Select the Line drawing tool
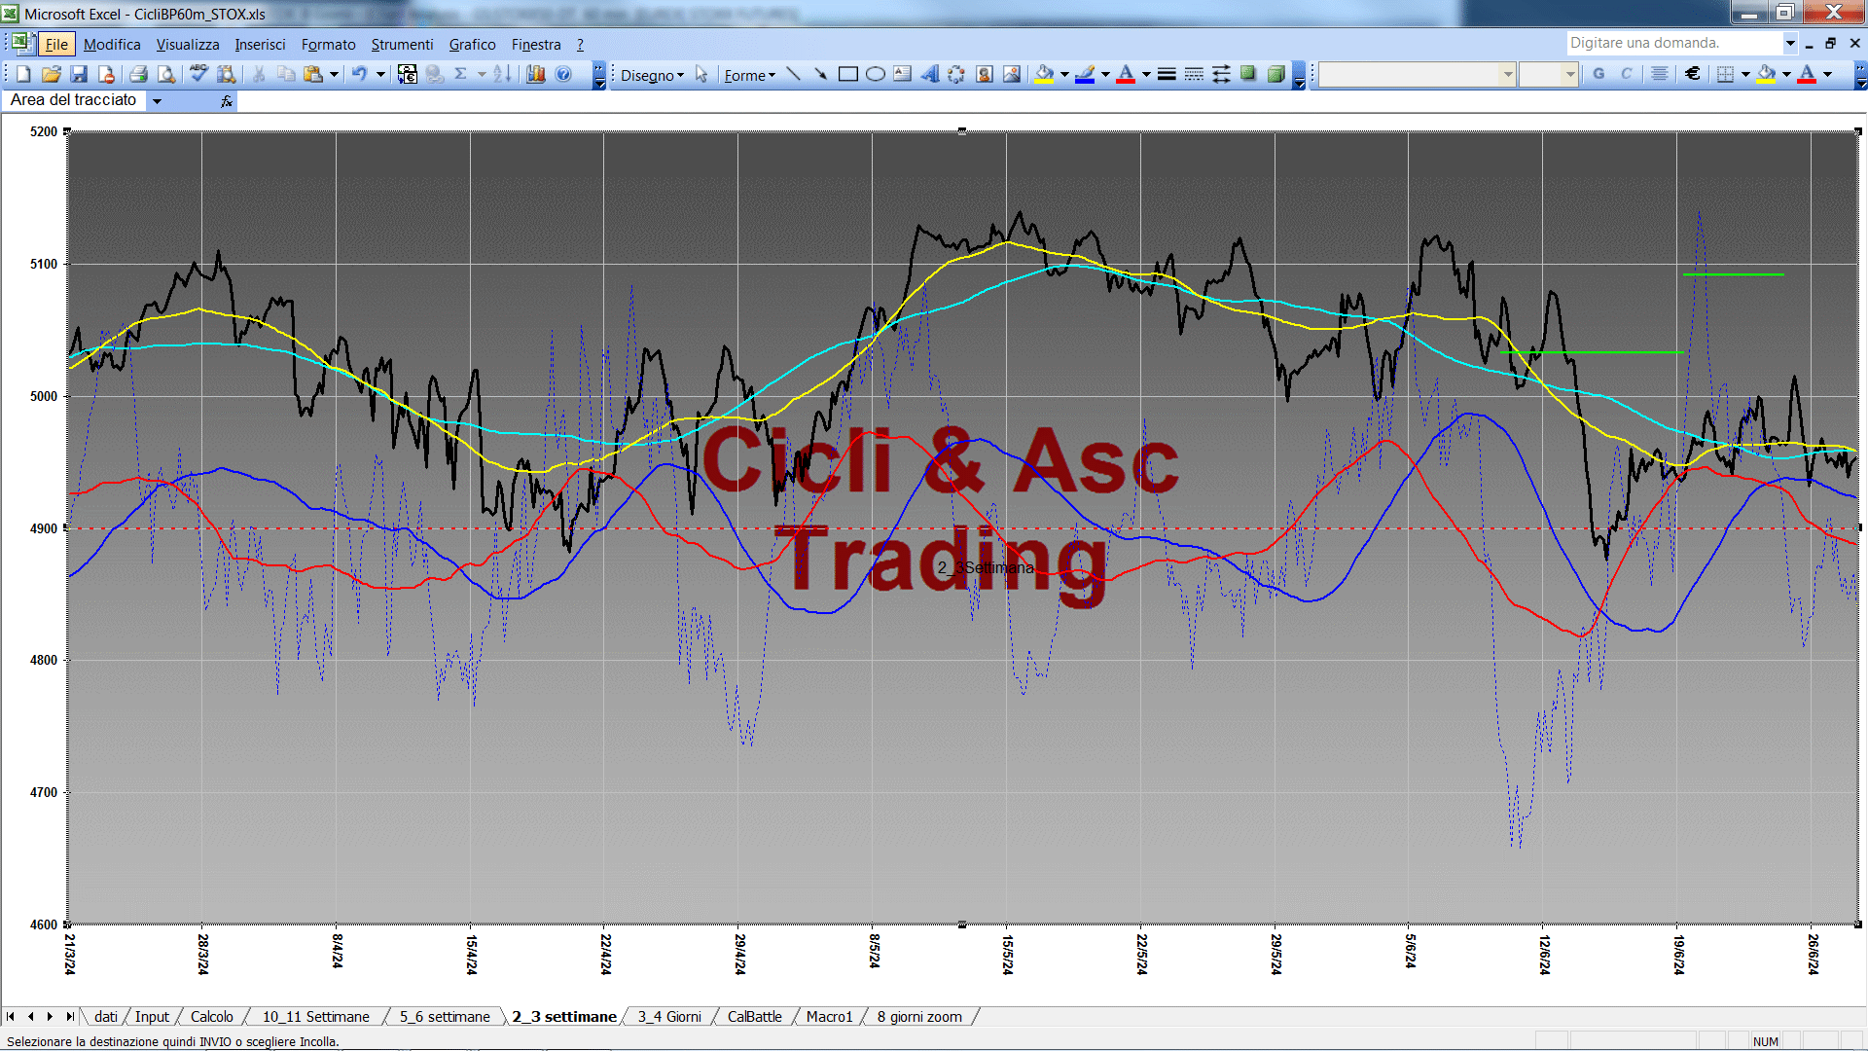 [x=794, y=74]
